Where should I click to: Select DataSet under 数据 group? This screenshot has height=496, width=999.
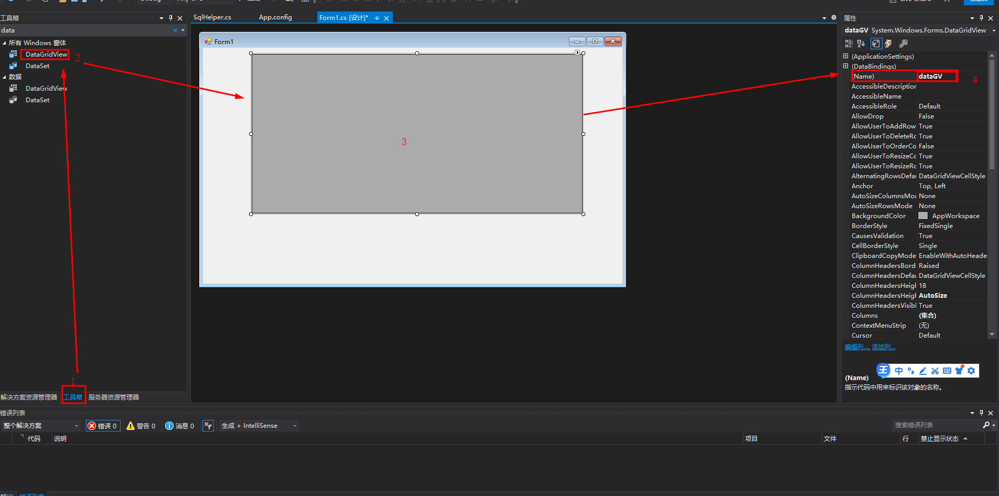tap(37, 100)
